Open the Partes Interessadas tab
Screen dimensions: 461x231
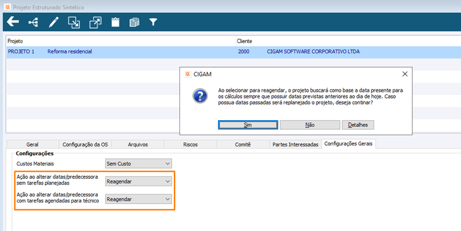pos(296,144)
